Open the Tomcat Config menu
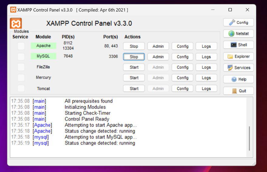 pos(183,89)
